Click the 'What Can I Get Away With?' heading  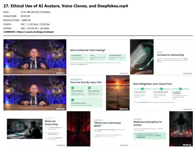pos(107,124)
